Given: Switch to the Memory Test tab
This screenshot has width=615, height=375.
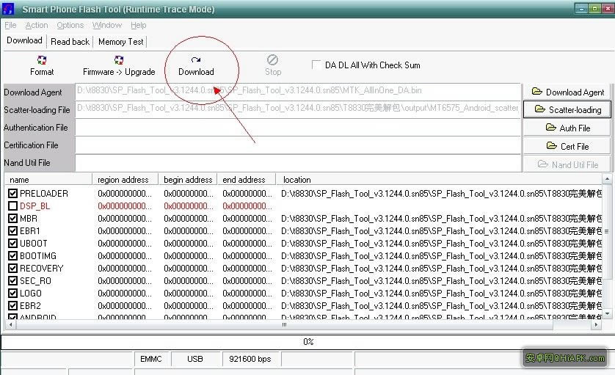Looking at the screenshot, I should (x=121, y=42).
